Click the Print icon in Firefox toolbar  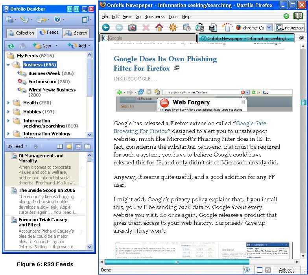213,27
